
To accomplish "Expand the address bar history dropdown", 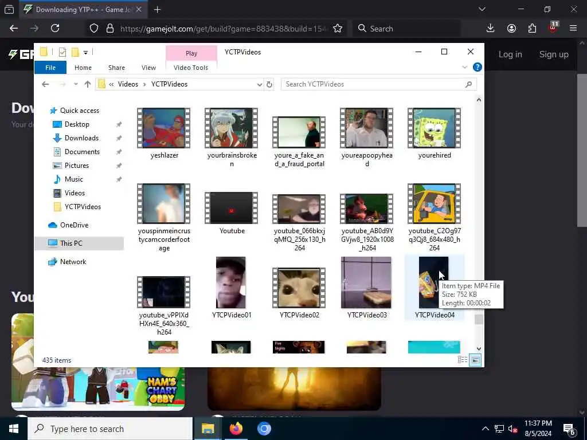I will [260, 85].
